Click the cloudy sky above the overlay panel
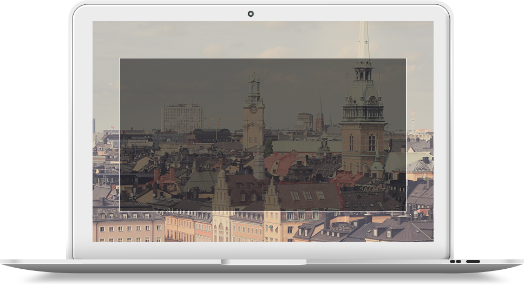The height and width of the screenshot is (285, 524). point(217,39)
